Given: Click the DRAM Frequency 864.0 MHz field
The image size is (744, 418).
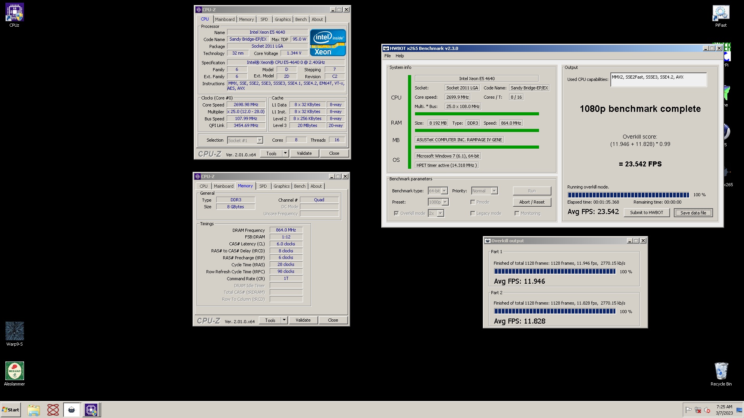Looking at the screenshot, I should (286, 230).
